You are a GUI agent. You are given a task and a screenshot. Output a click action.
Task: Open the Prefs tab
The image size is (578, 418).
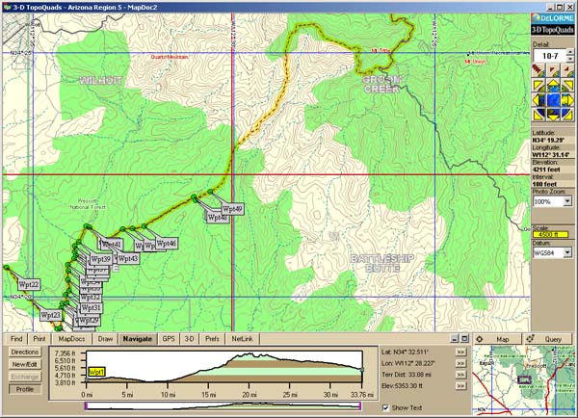click(212, 339)
